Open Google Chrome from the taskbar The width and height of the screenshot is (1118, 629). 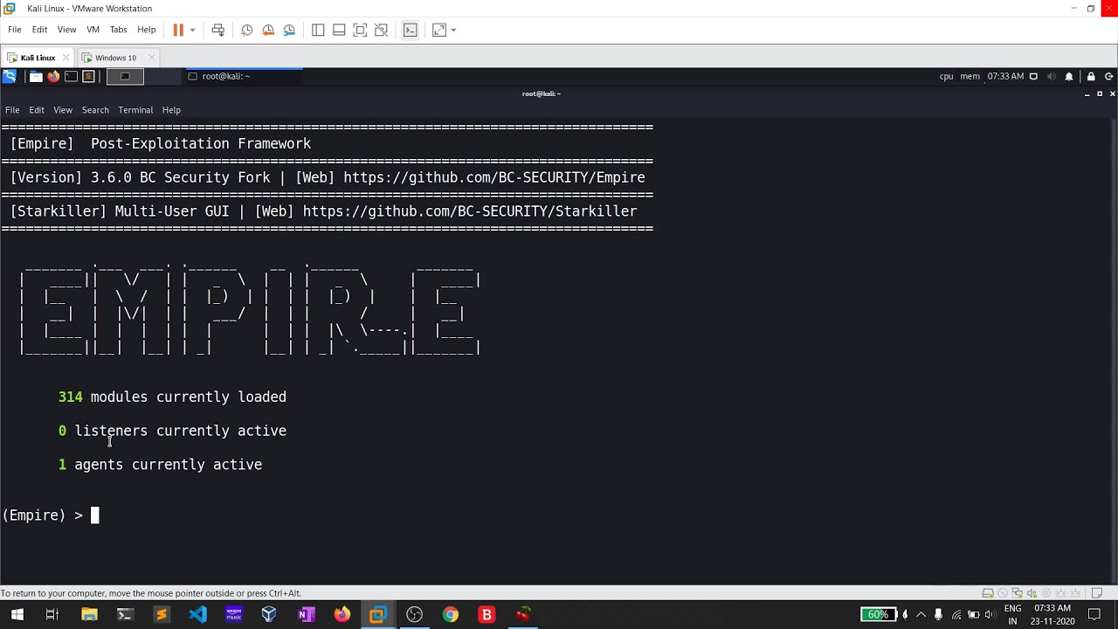pyautogui.click(x=450, y=614)
